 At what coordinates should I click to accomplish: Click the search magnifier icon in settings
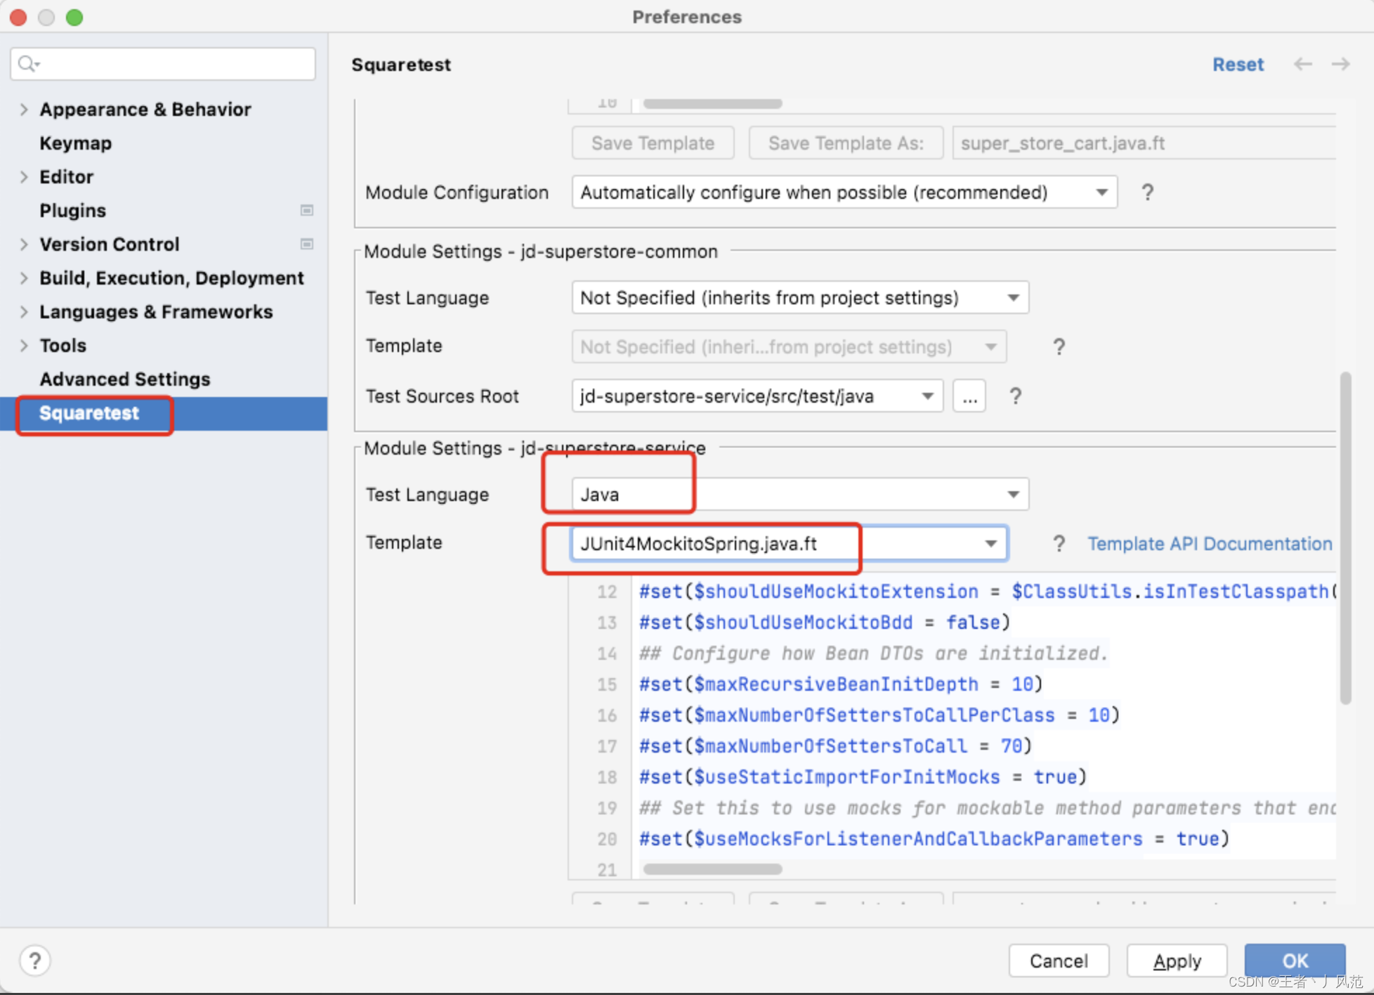(28, 64)
